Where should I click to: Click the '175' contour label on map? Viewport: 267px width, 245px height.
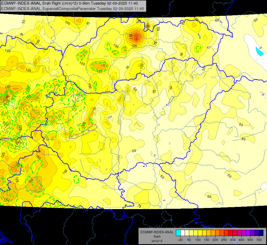[131, 36]
